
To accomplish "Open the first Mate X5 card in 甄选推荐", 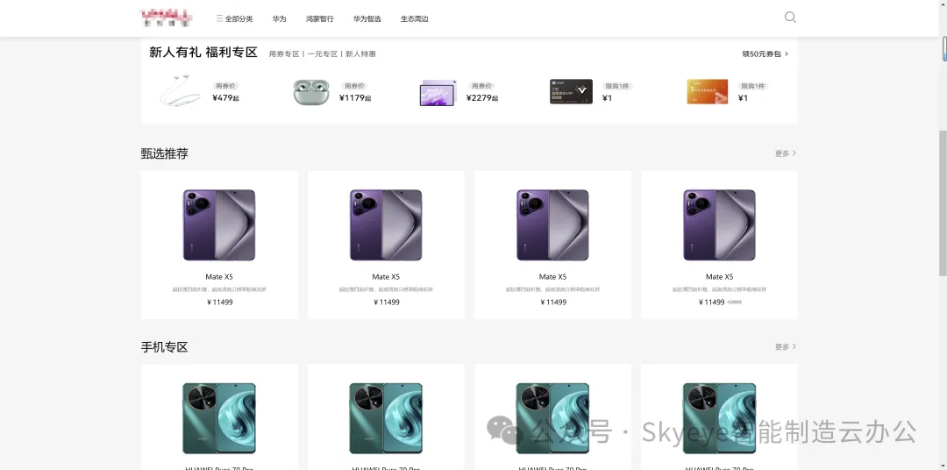I will pos(219,245).
